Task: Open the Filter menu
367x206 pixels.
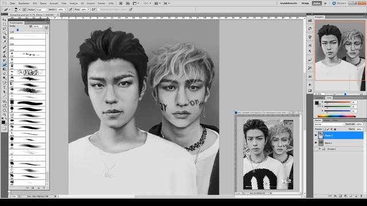Action: point(64,3)
